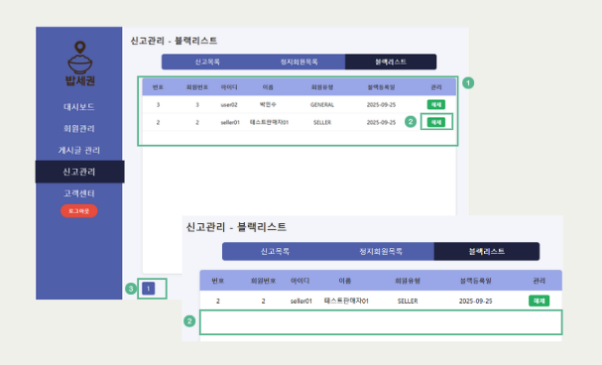
Task: Open 게시글 관리 in the sidebar
Action: [79, 150]
